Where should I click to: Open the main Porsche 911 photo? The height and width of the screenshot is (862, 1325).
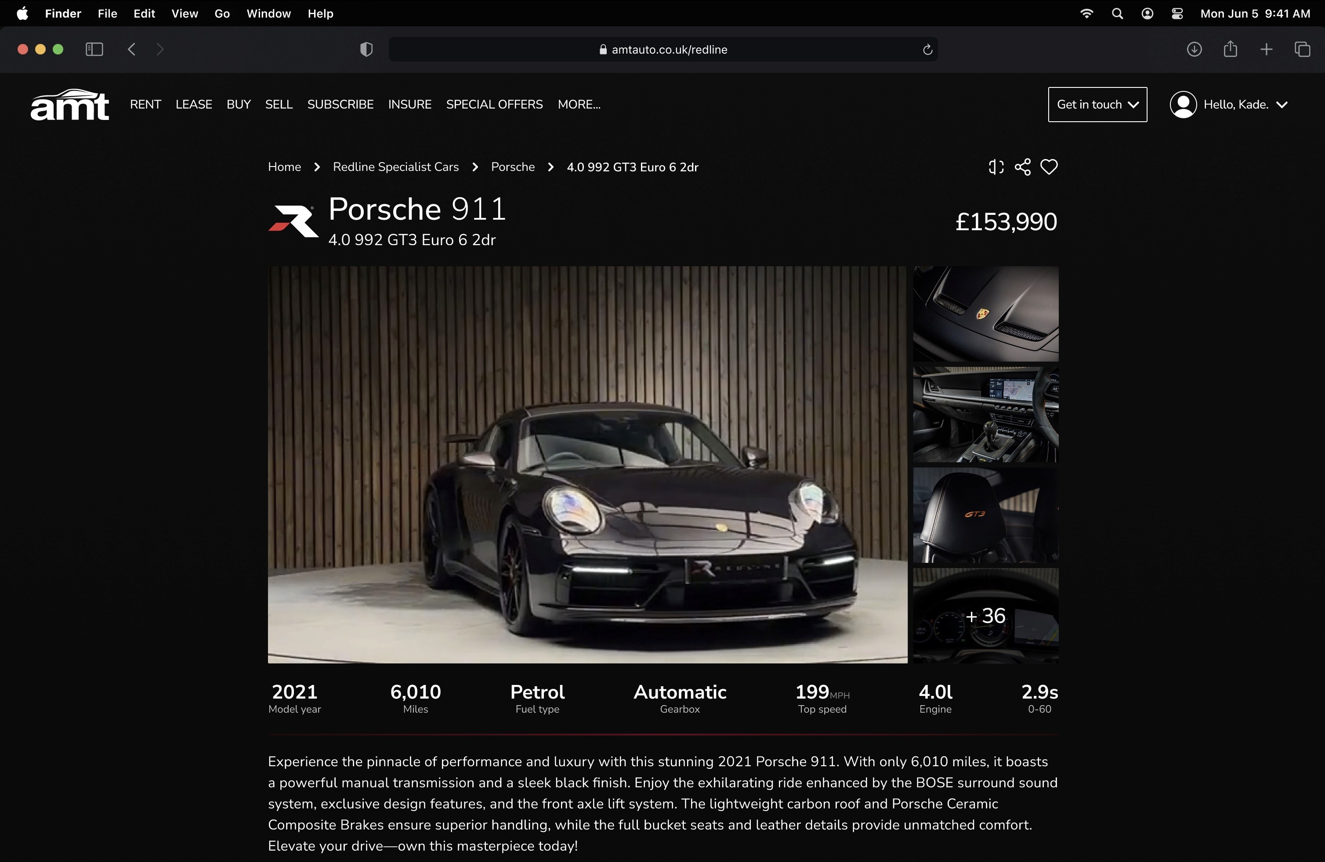tap(587, 464)
